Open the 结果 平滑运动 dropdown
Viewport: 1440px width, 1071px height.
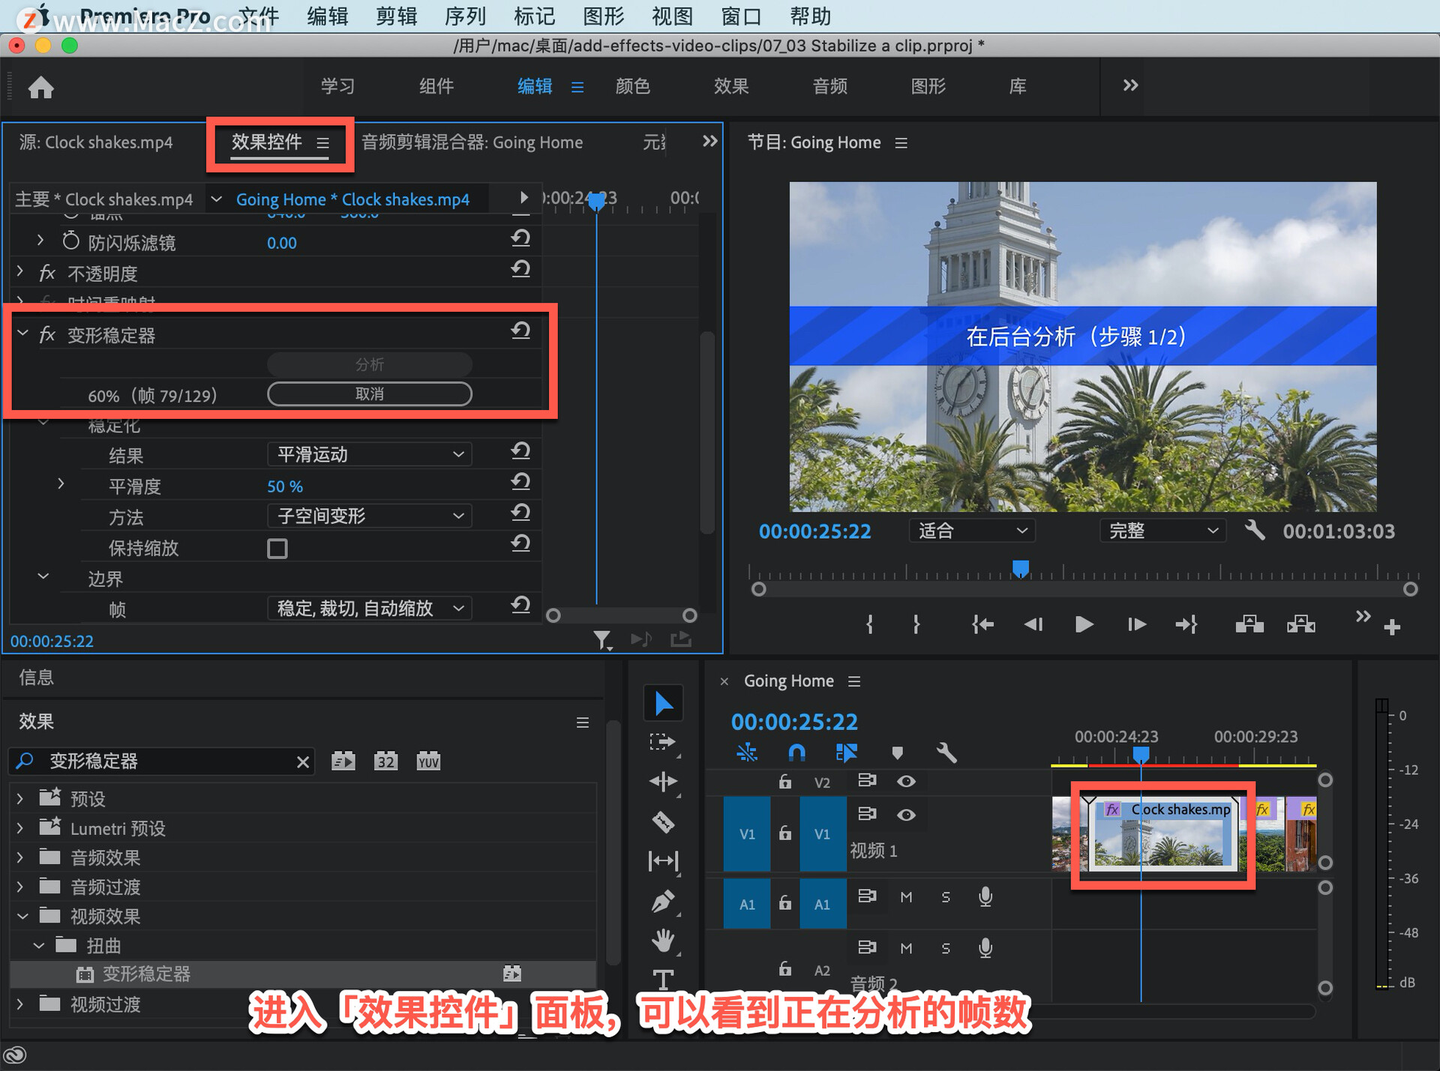370,454
